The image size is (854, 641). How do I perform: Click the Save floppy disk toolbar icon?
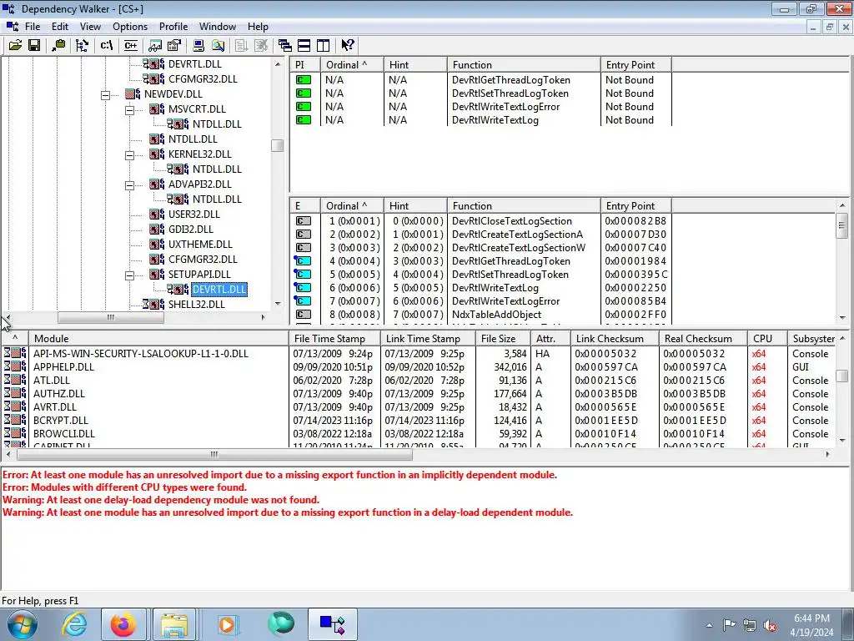click(x=34, y=45)
